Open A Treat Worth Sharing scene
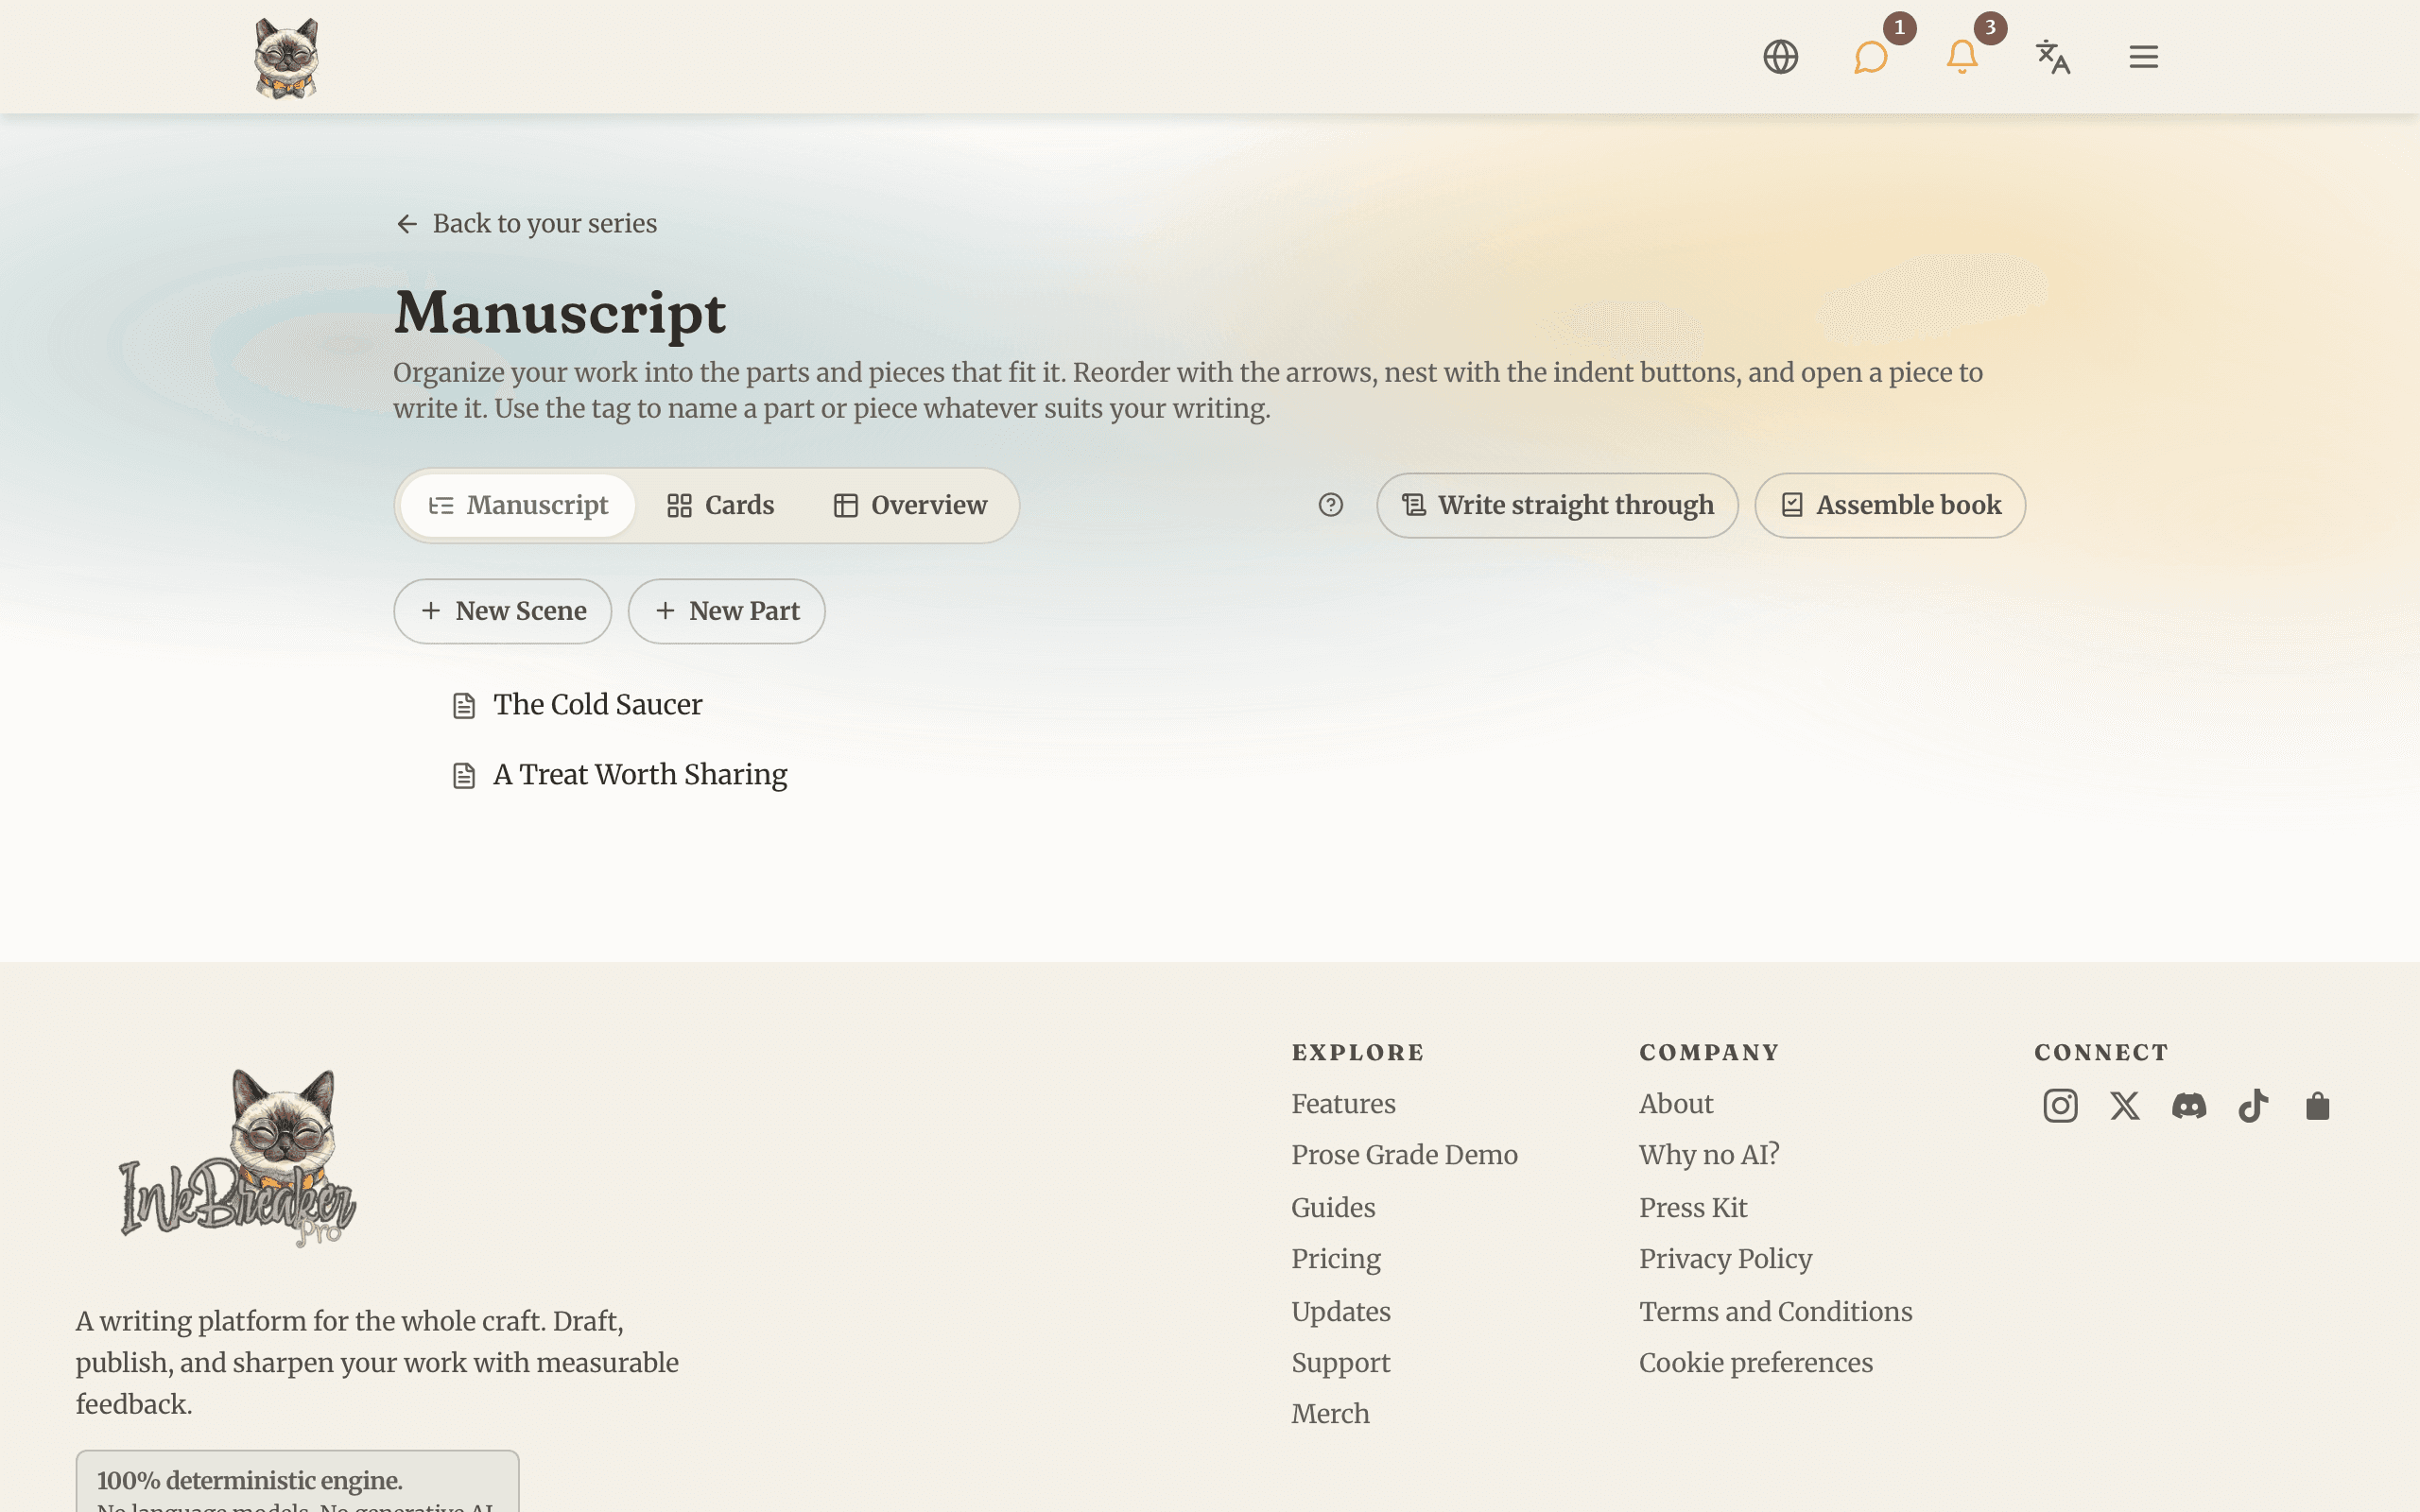Viewport: 2420px width, 1512px height. pyautogui.click(x=640, y=775)
